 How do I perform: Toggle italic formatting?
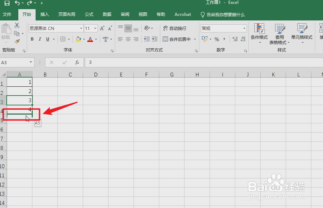click(40, 39)
